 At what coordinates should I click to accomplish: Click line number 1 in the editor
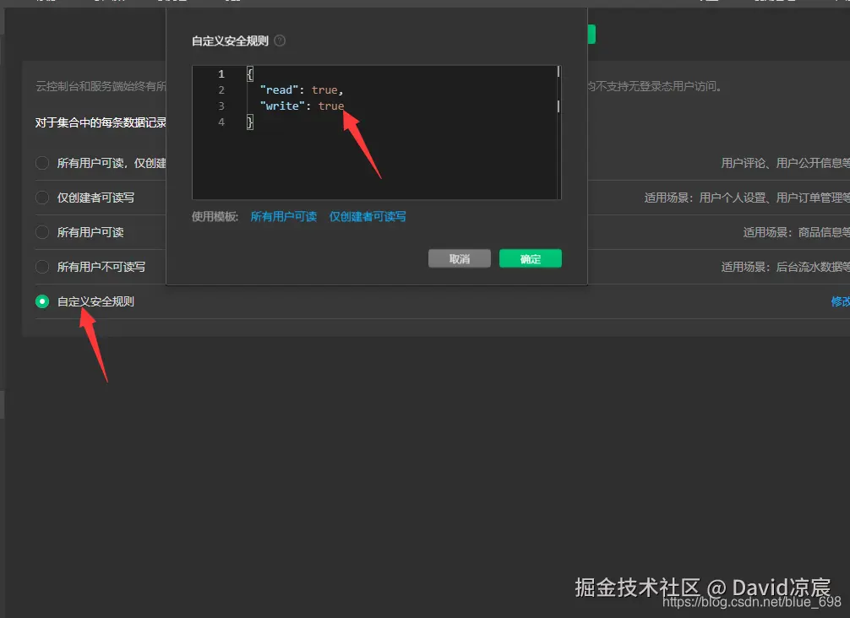point(221,73)
